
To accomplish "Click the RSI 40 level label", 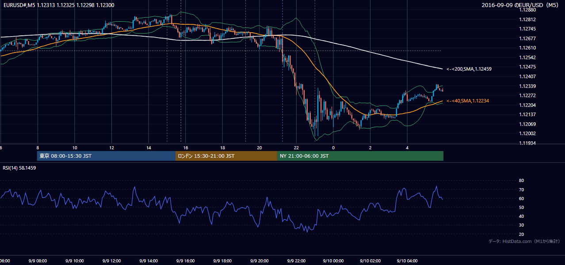I will click(x=521, y=216).
